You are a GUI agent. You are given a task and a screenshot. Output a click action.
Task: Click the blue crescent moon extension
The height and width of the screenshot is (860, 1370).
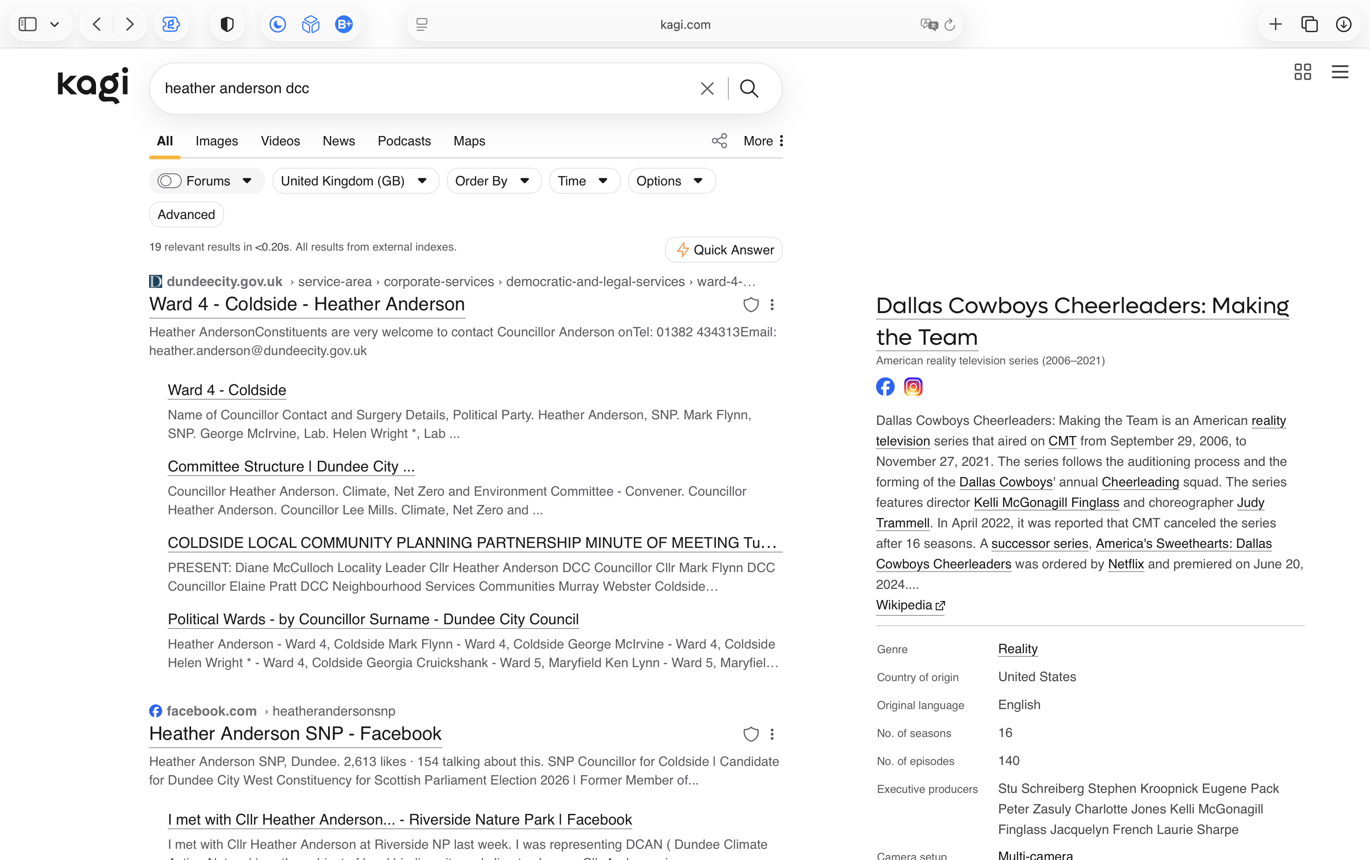tap(277, 24)
